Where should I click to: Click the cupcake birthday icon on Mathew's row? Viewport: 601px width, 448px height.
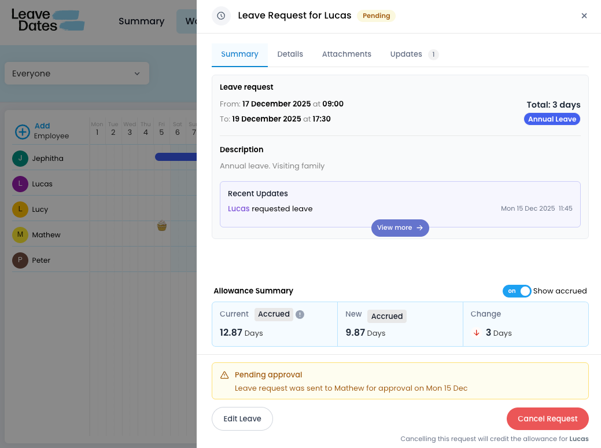162,226
